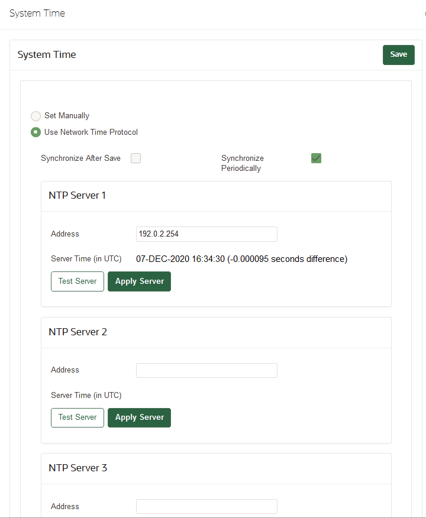426x518 pixels.
Task: Click the 'Use Network Time Protocol' label text
Action: [x=91, y=132]
